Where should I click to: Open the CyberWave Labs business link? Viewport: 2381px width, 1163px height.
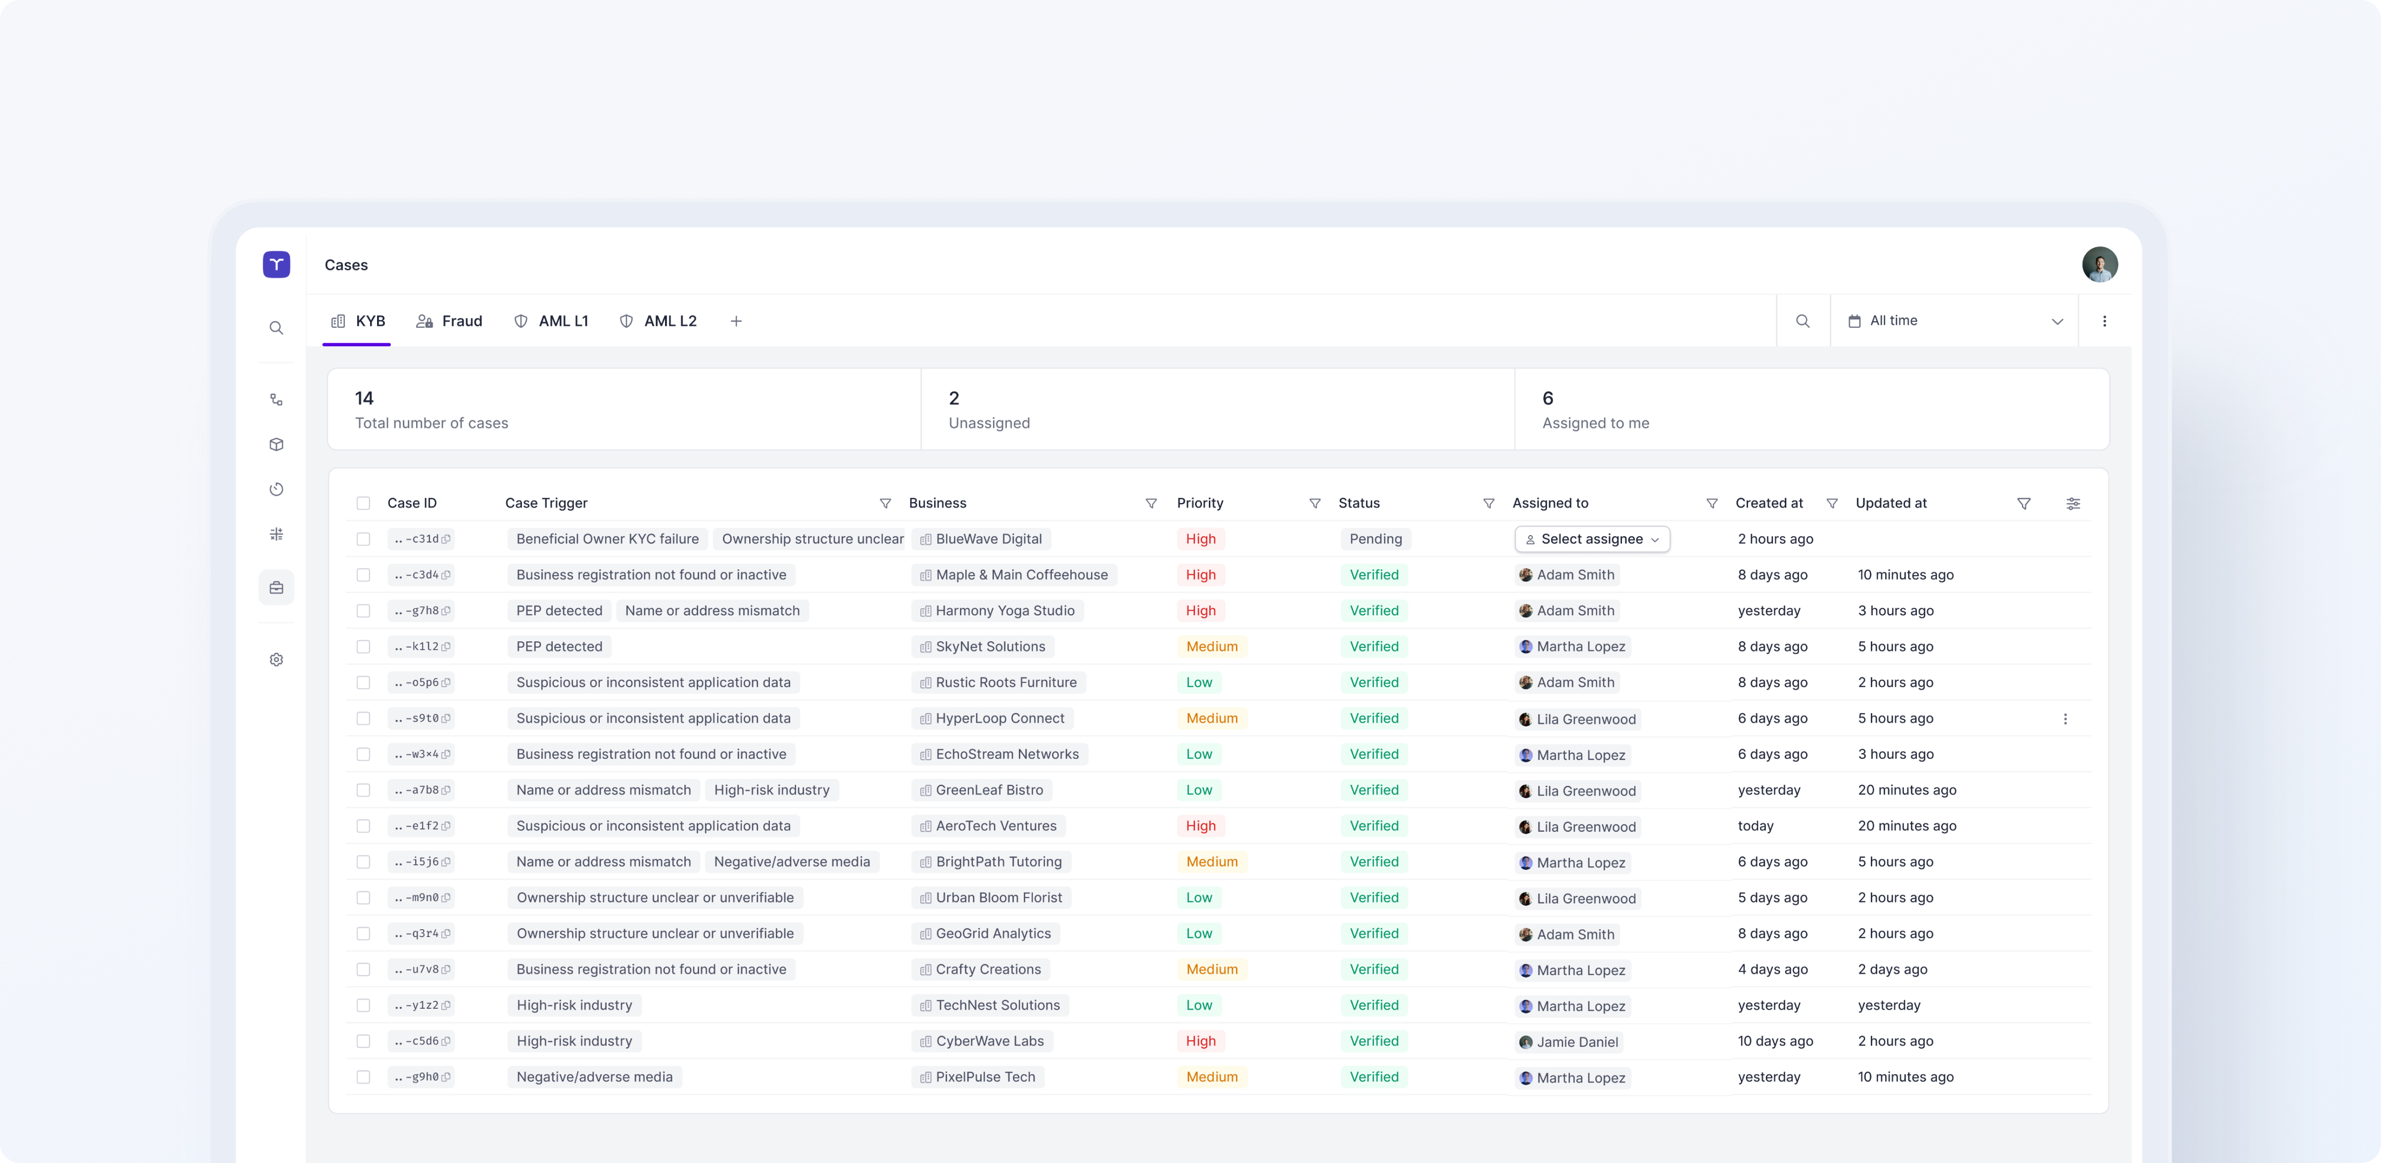tap(988, 1041)
